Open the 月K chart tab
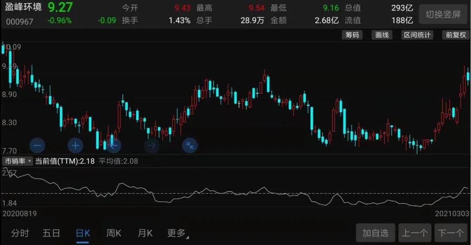This screenshot has height=245, width=471. point(145,233)
